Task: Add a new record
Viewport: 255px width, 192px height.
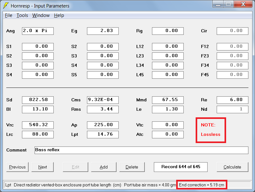Action: tap(104, 167)
